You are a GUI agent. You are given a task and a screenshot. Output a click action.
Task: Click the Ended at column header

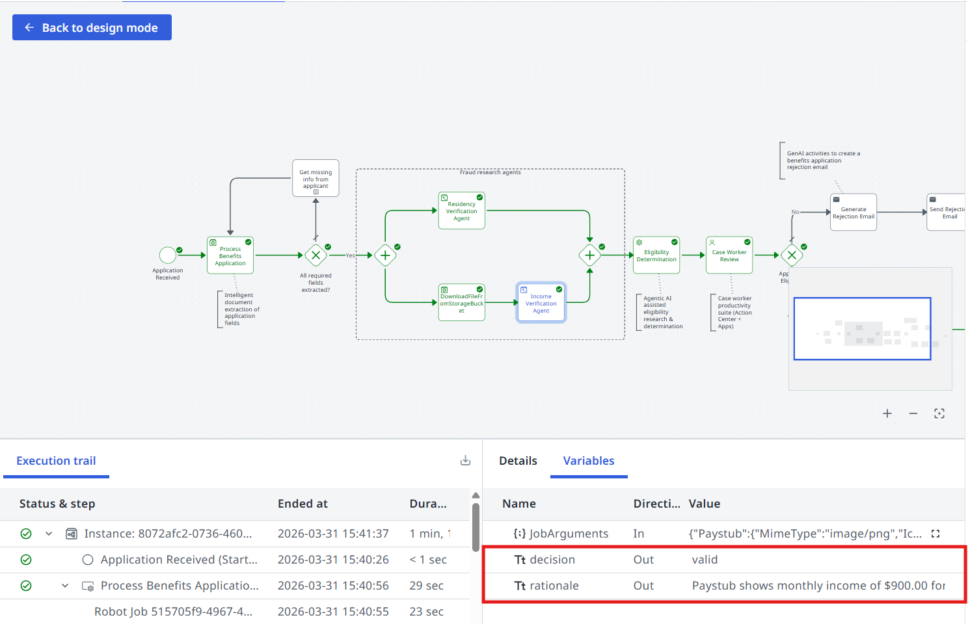(302, 504)
